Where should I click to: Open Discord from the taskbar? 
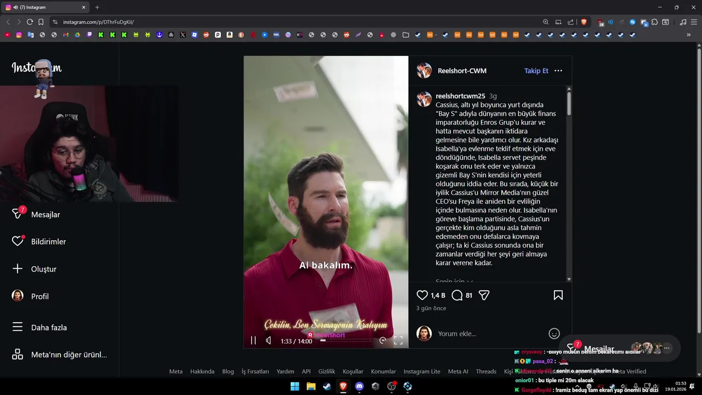[359, 386]
